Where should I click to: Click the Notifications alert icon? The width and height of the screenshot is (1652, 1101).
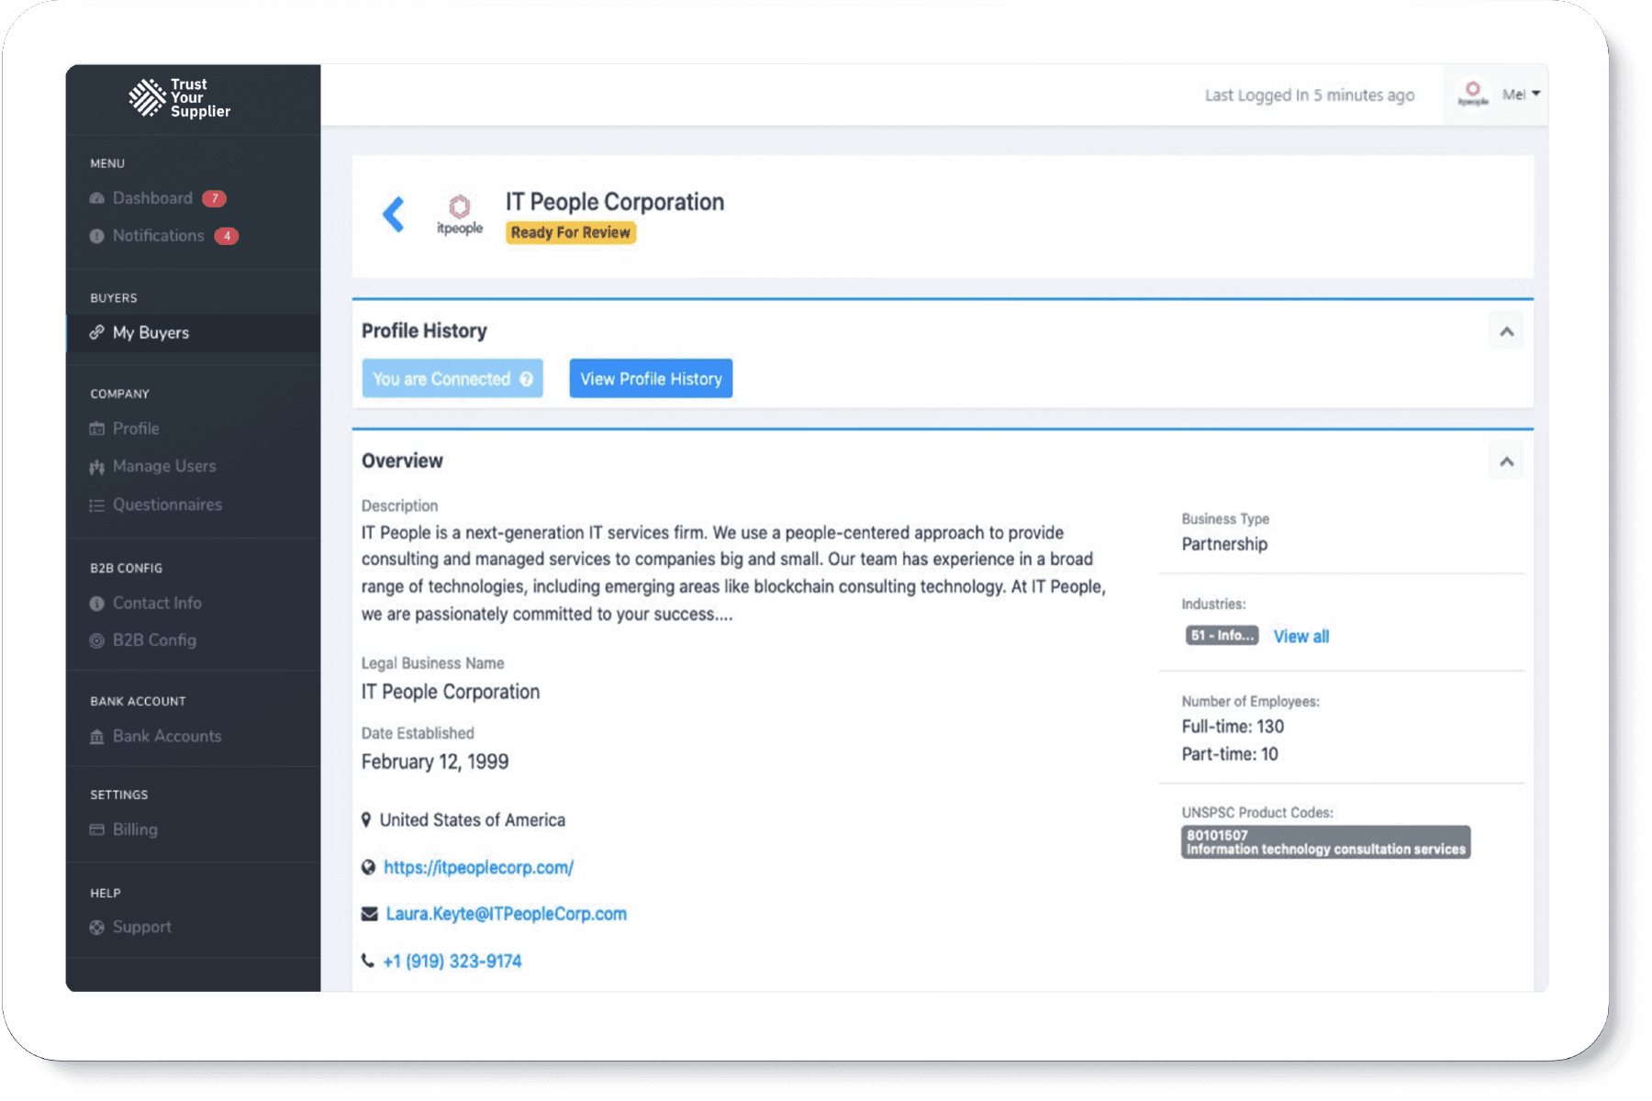pos(97,236)
